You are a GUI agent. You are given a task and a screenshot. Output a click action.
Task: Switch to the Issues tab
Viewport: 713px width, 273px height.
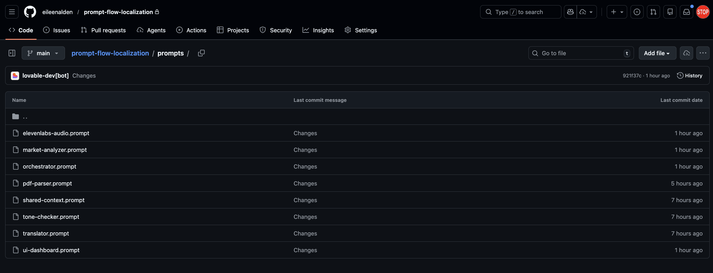57,30
